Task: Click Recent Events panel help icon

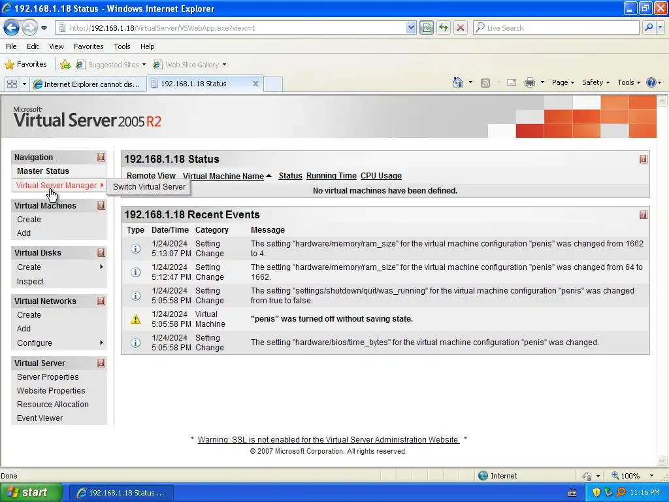Action: (644, 214)
